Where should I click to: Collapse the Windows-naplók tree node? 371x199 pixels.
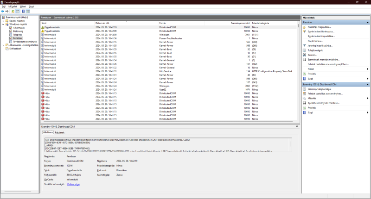coord(3,25)
